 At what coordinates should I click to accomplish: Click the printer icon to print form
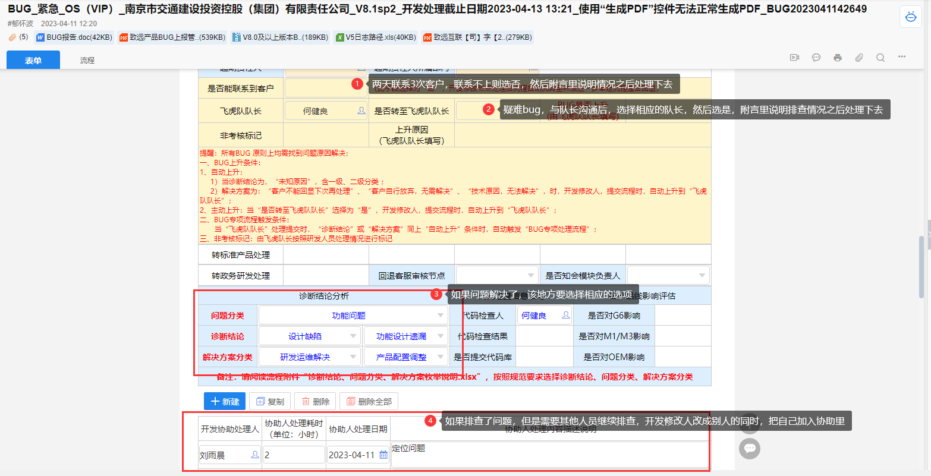click(838, 58)
